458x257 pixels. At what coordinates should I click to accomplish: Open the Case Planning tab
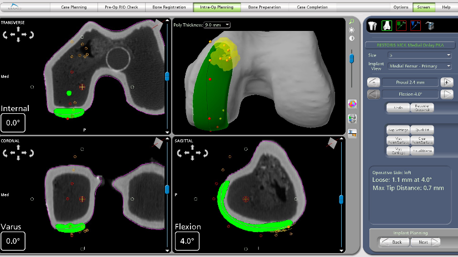click(x=74, y=7)
